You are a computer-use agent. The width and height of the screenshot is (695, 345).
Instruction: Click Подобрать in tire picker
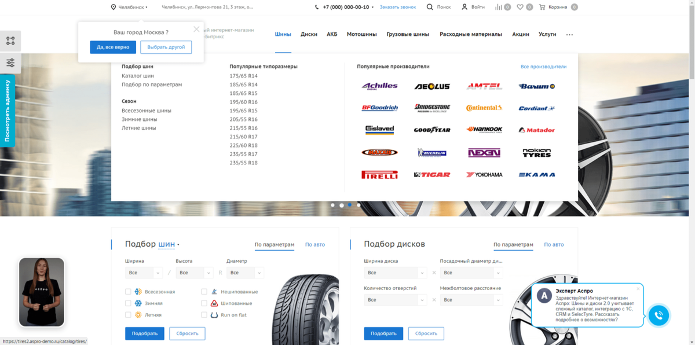145,333
